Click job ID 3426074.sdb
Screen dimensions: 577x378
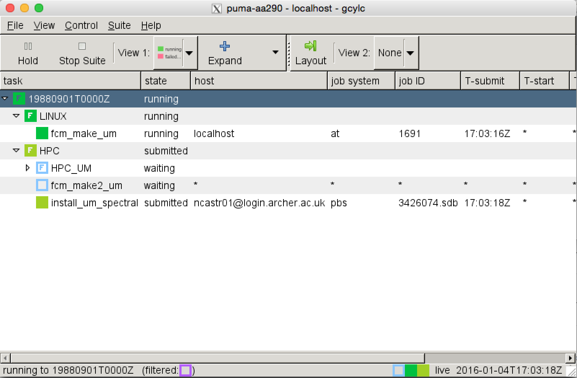428,203
